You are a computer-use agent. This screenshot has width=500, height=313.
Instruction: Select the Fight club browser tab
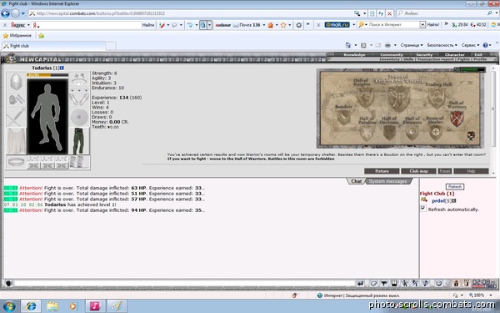(53, 46)
